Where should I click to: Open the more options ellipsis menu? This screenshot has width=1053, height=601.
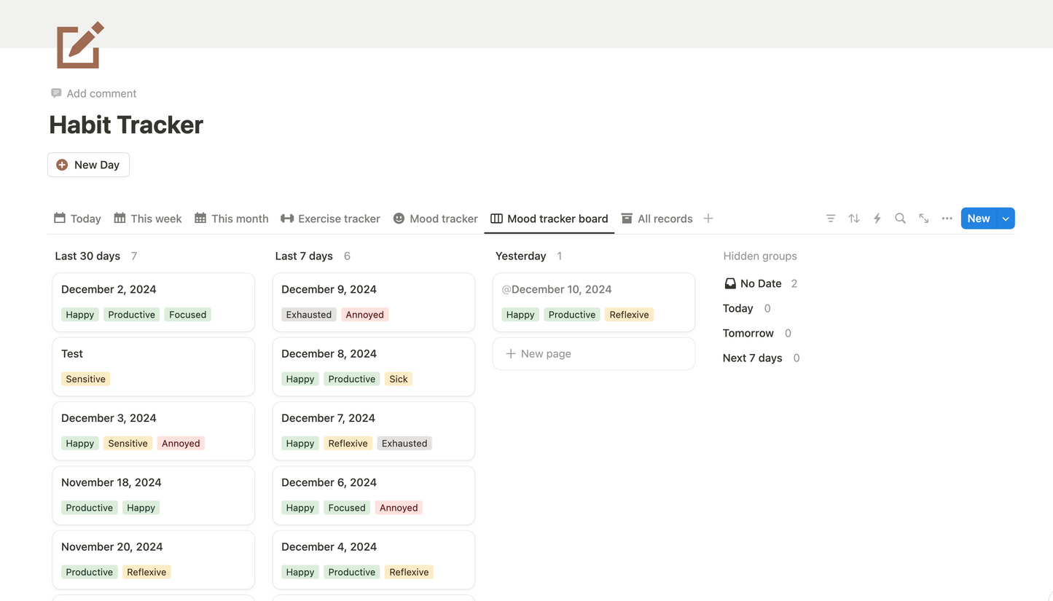click(x=947, y=218)
